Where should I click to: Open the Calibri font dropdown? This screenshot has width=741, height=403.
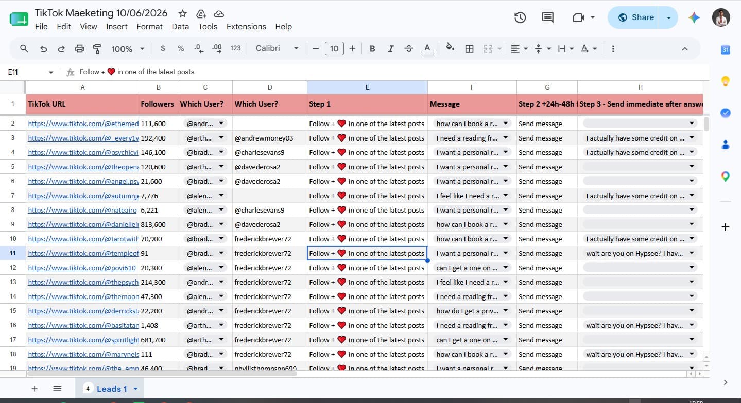277,48
